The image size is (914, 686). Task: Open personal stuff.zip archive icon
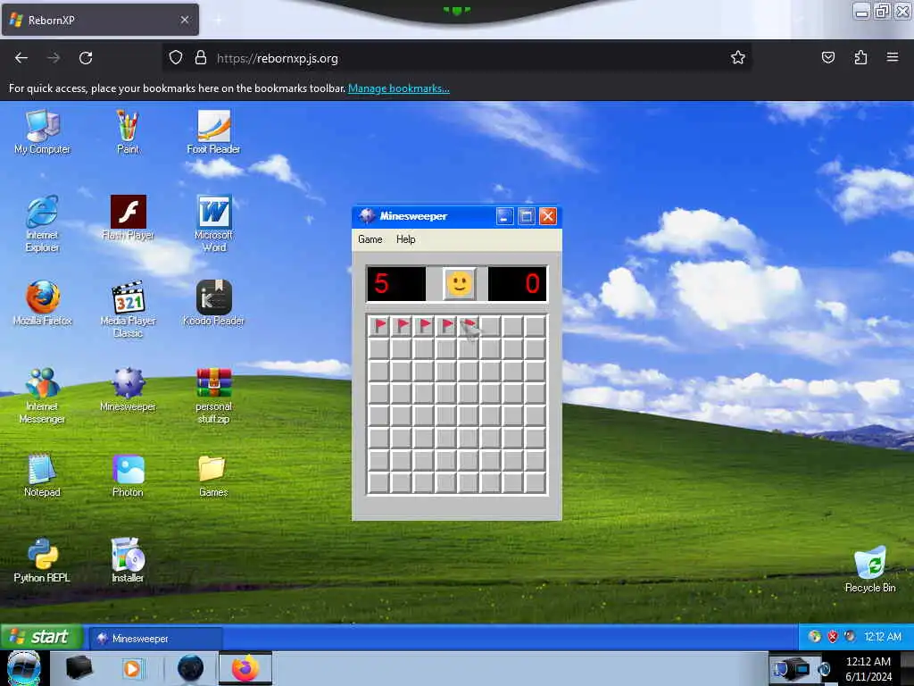(x=213, y=394)
